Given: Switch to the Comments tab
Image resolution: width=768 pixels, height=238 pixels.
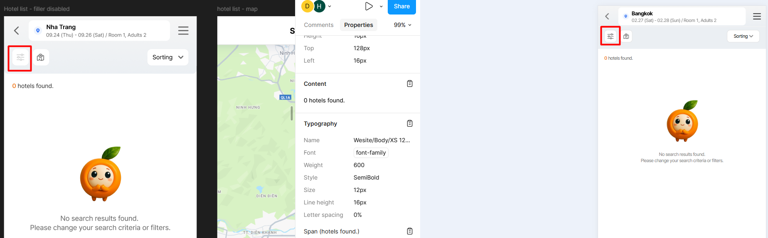Looking at the screenshot, I should pyautogui.click(x=318, y=25).
